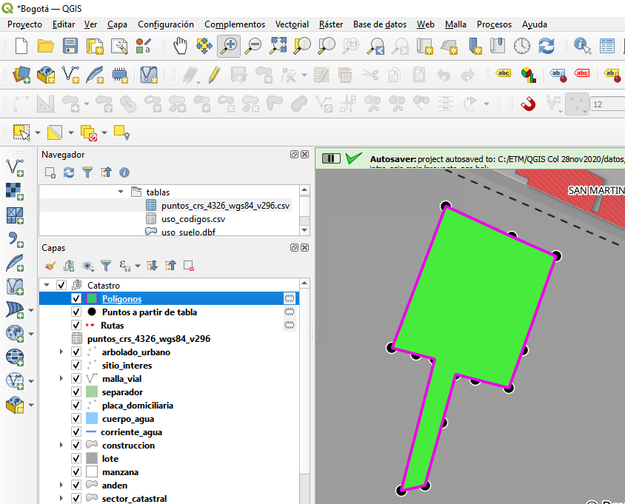Open the attribute table icon
Image resolution: width=625 pixels, height=504 pixels.
pyautogui.click(x=606, y=46)
